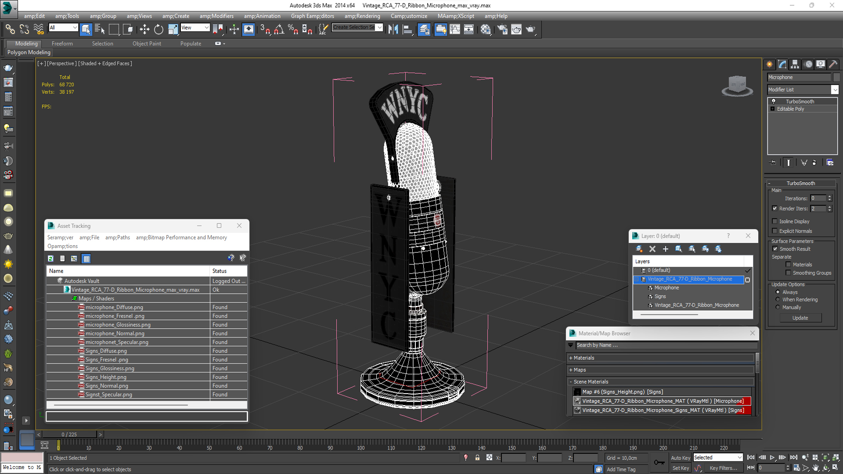Click the object color swatch next to Microphone
The height and width of the screenshot is (474, 843).
836,77
